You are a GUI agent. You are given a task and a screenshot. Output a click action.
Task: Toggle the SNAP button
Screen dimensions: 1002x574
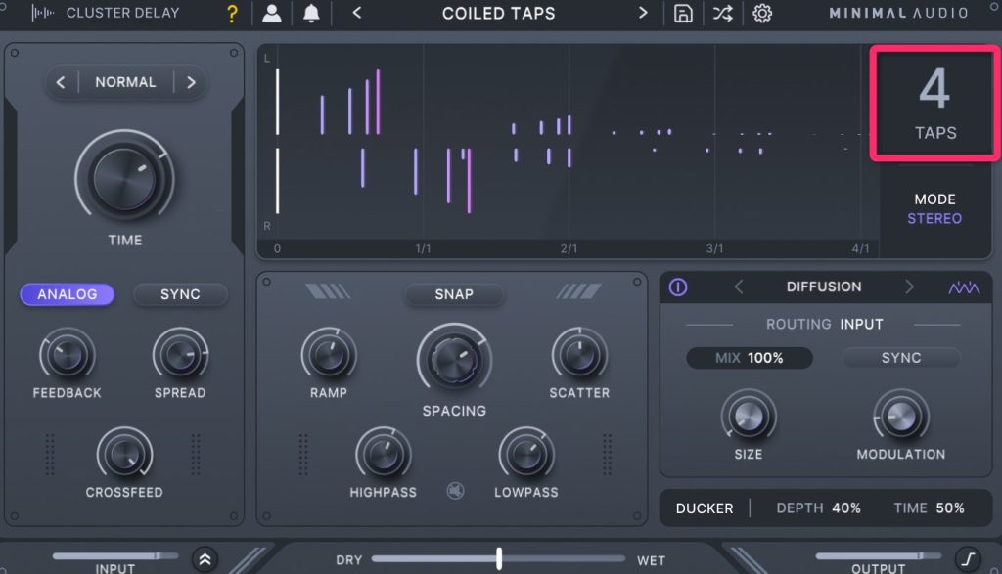pos(454,294)
